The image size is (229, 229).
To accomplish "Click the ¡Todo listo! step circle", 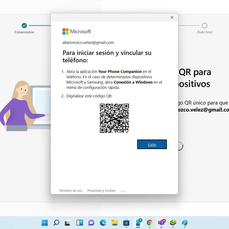I will (x=204, y=25).
